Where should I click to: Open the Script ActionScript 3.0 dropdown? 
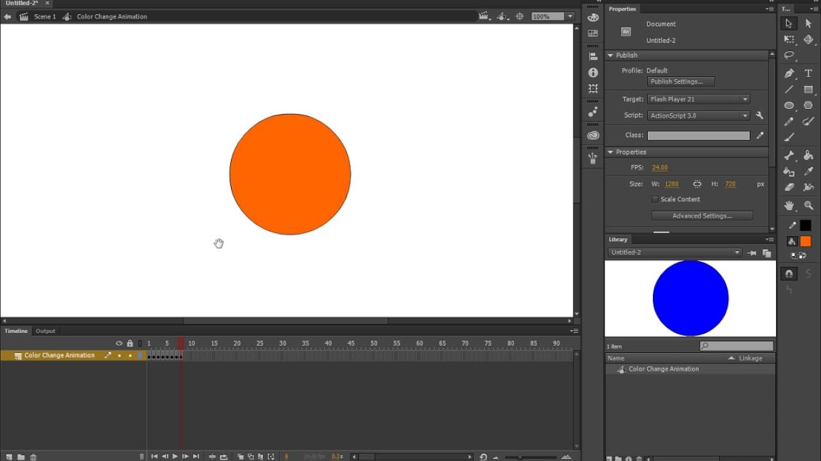point(698,116)
